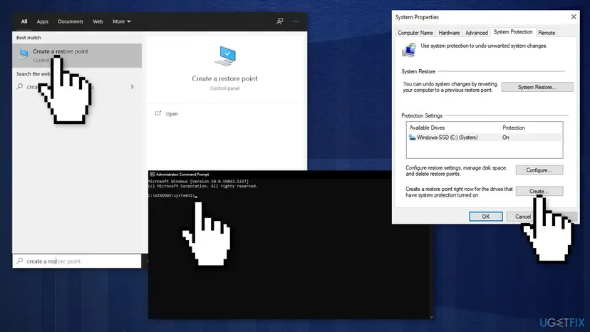The height and width of the screenshot is (332, 590).
Task: Click the Windows-SSD drive icon
Action: click(x=412, y=138)
